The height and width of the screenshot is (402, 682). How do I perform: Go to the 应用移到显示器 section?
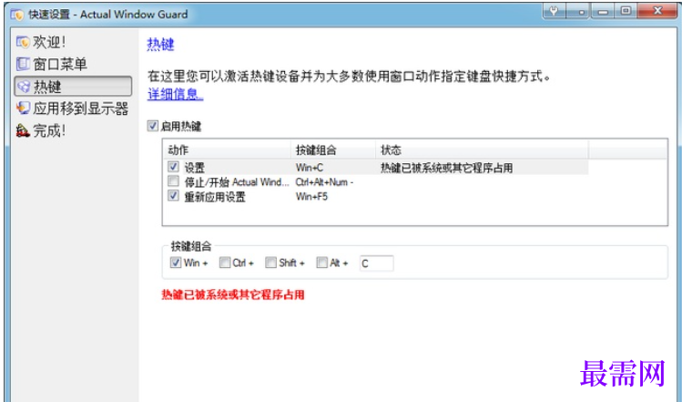coord(81,108)
